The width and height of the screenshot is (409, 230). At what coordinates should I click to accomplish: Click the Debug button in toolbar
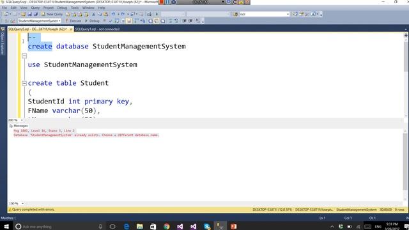click(x=92, y=21)
